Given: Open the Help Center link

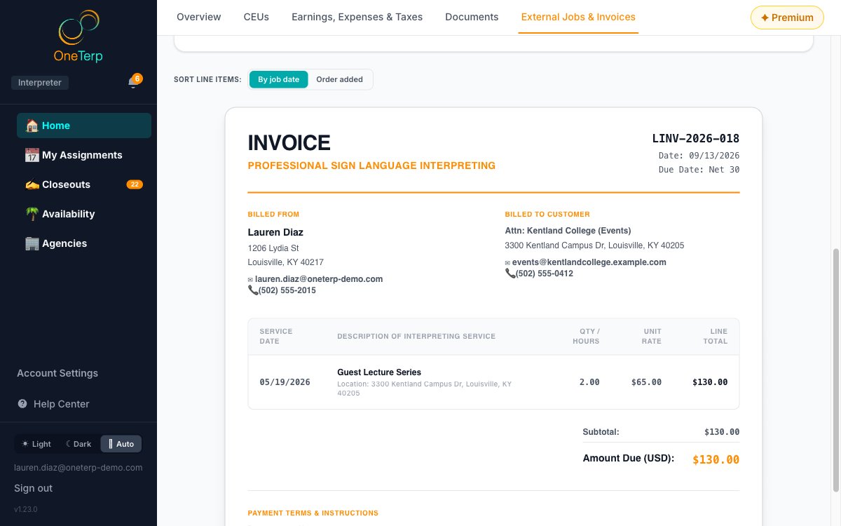Looking at the screenshot, I should point(62,404).
